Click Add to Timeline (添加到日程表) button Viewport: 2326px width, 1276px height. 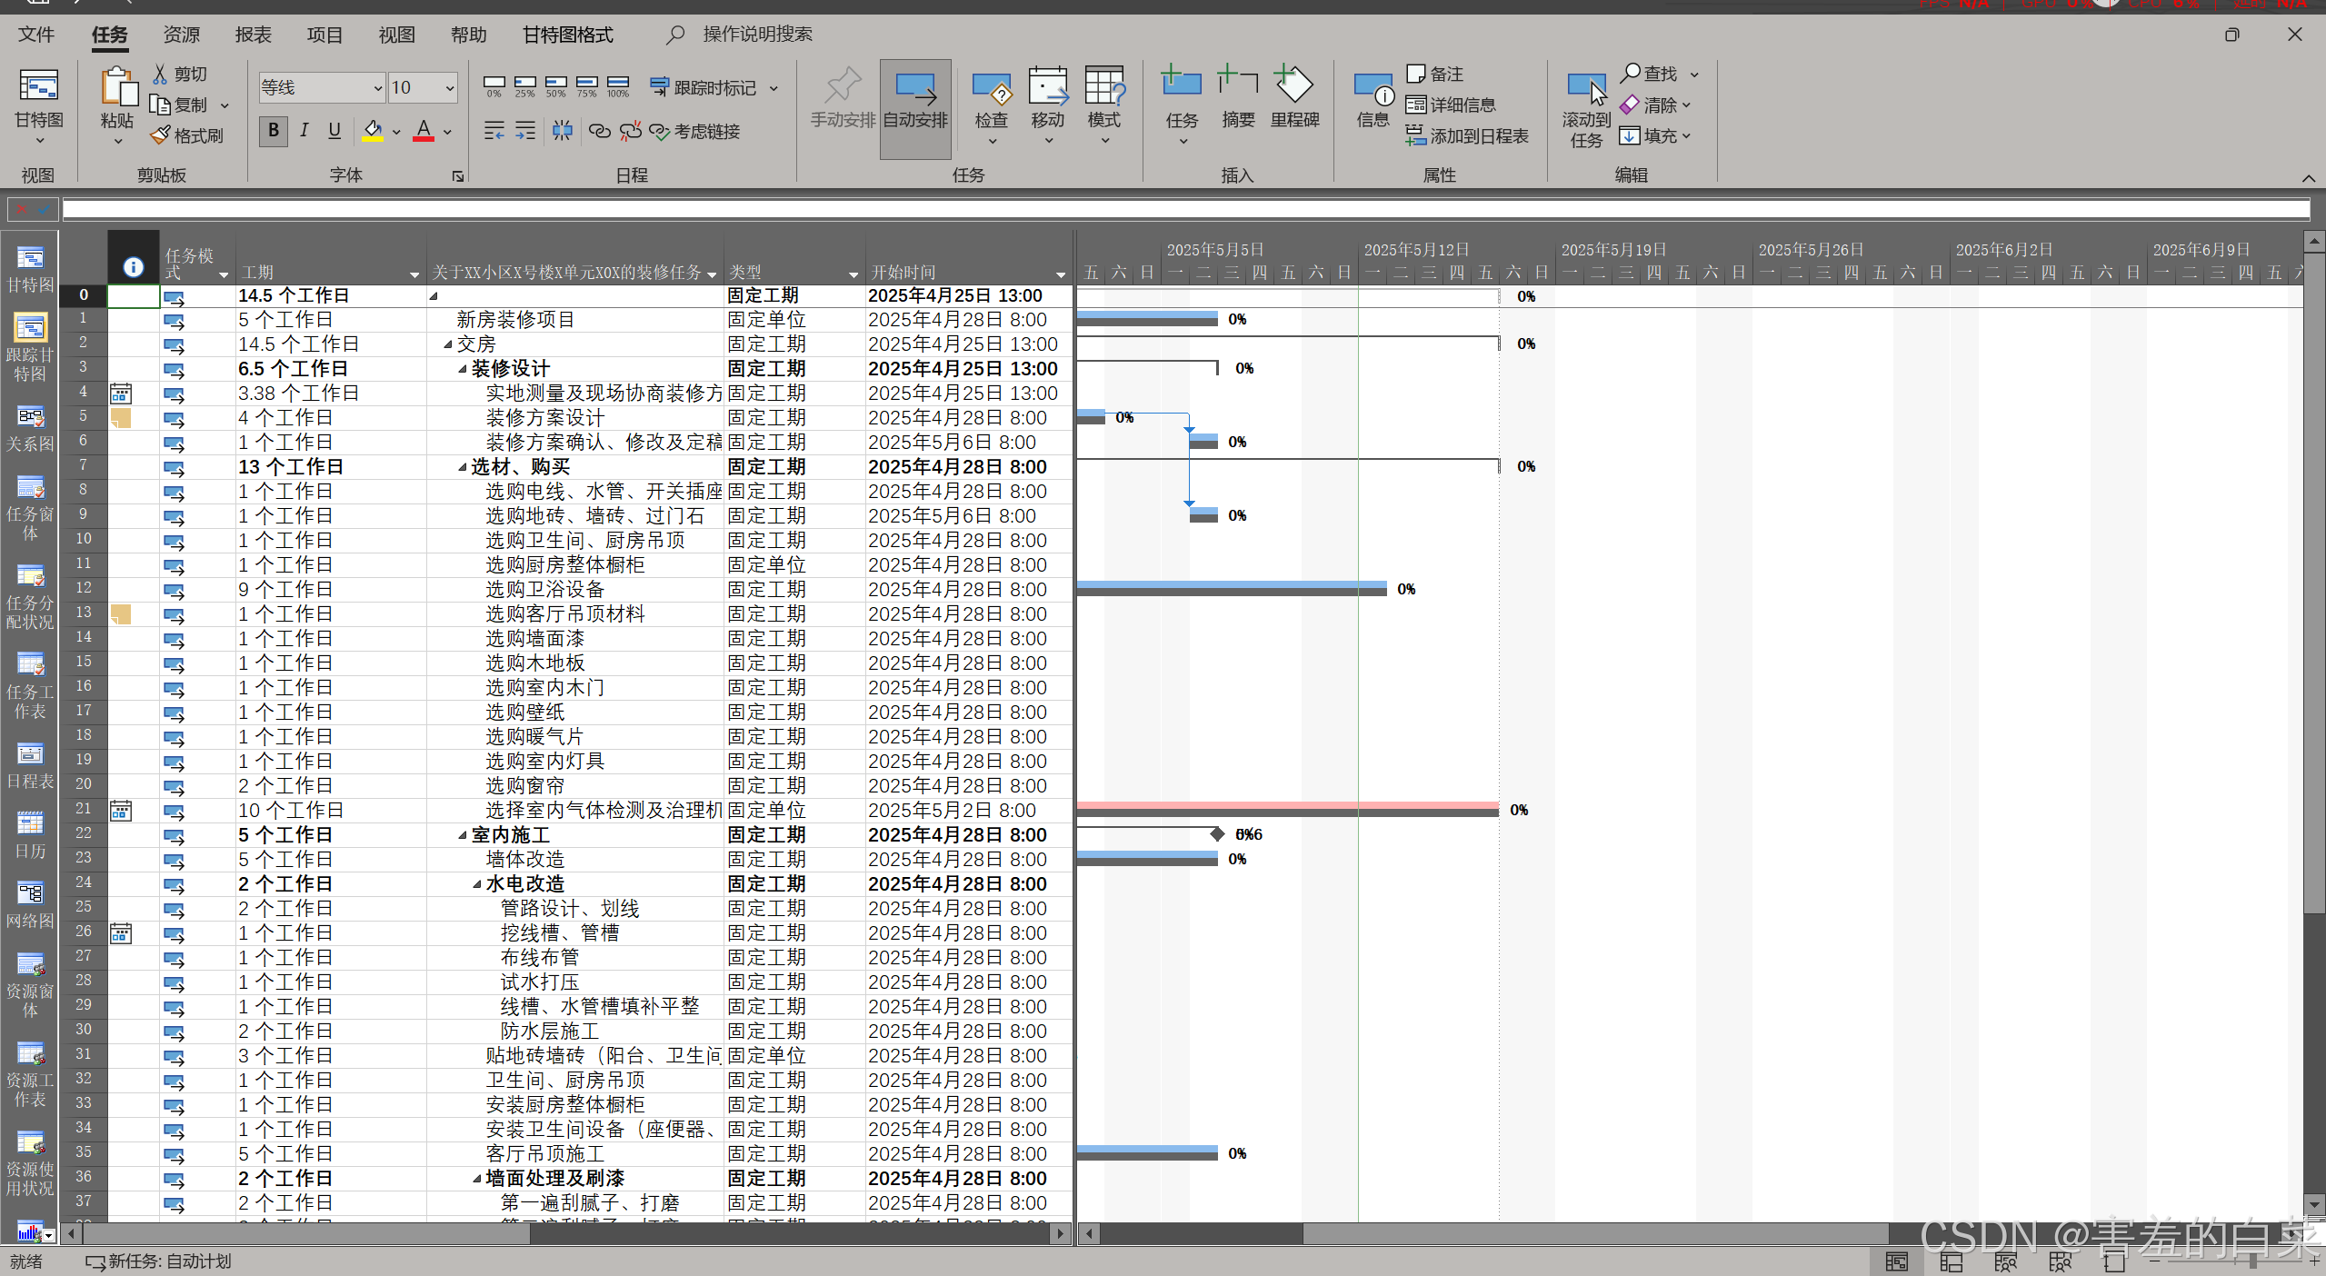[1467, 136]
